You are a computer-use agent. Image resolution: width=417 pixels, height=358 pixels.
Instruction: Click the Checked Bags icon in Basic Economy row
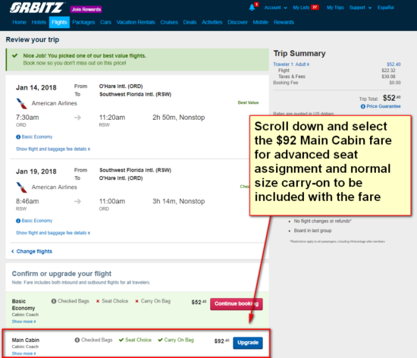click(54, 301)
